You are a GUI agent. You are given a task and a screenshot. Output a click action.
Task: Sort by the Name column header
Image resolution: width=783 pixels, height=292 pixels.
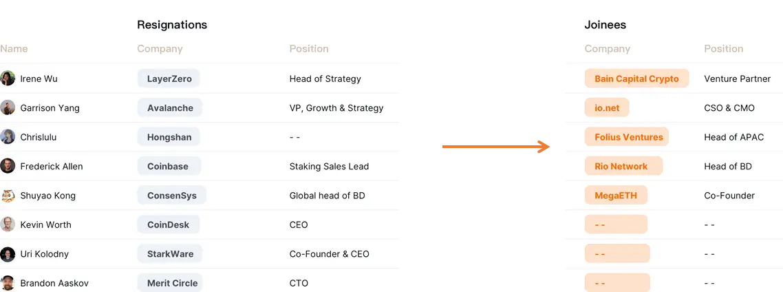click(14, 49)
